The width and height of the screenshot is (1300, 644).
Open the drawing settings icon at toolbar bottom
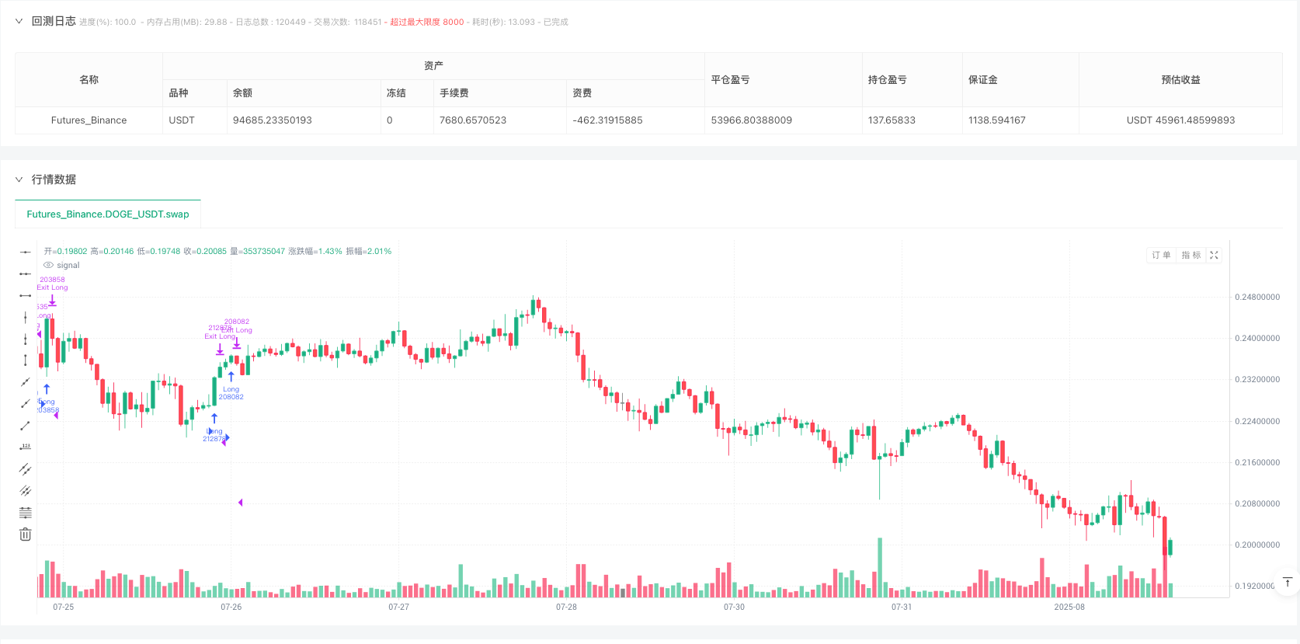click(x=25, y=512)
